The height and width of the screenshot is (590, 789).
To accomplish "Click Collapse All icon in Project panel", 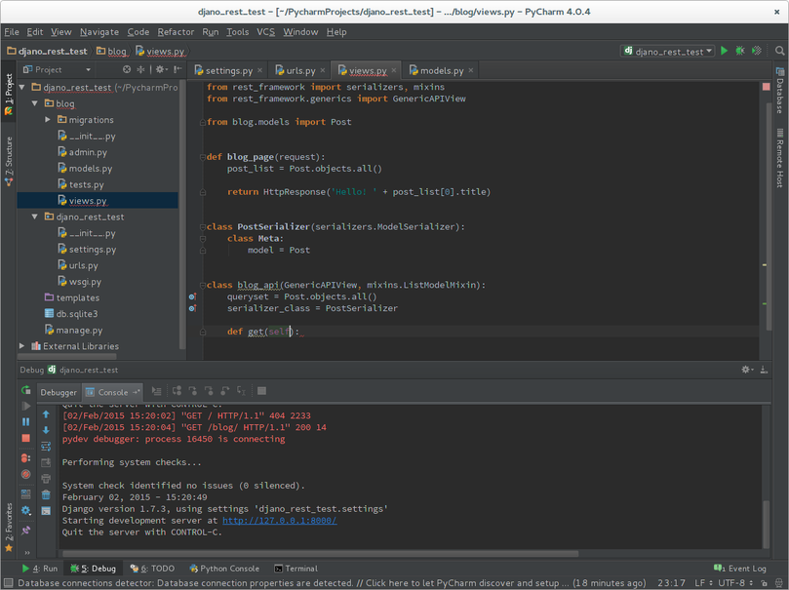I will (140, 69).
